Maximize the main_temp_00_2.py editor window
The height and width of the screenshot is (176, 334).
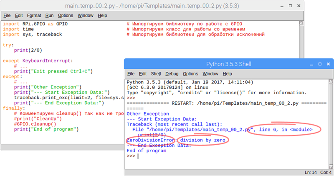point(291,6)
